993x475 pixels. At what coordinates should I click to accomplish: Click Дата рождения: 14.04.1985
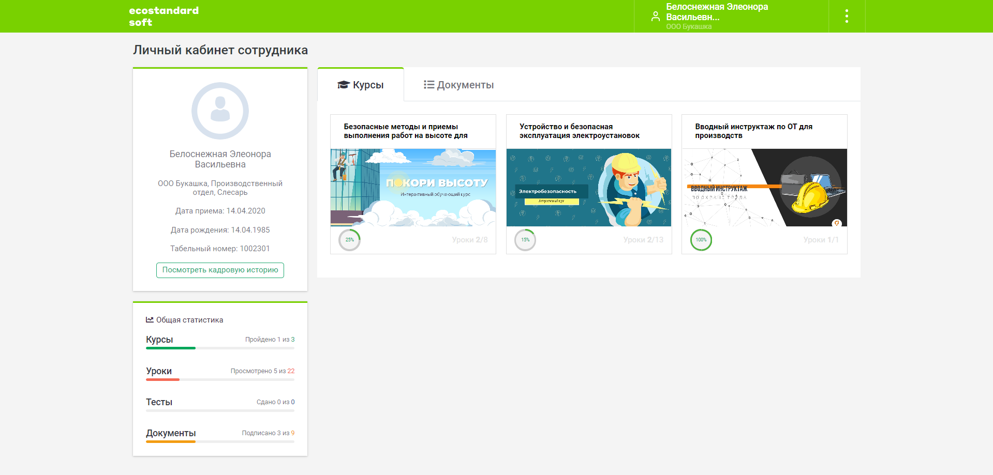(220, 230)
